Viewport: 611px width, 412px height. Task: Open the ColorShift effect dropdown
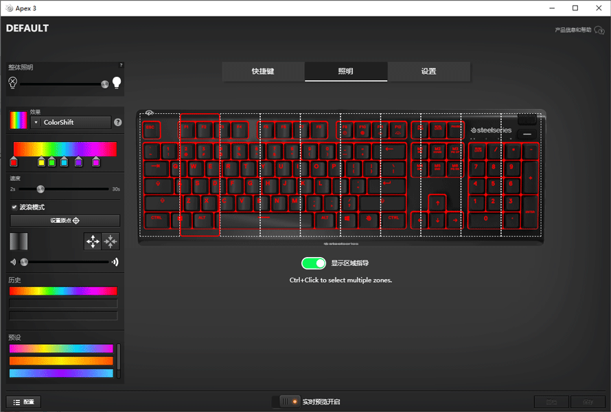tap(71, 122)
